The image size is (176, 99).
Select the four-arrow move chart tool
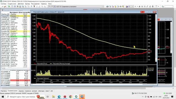point(139,7)
